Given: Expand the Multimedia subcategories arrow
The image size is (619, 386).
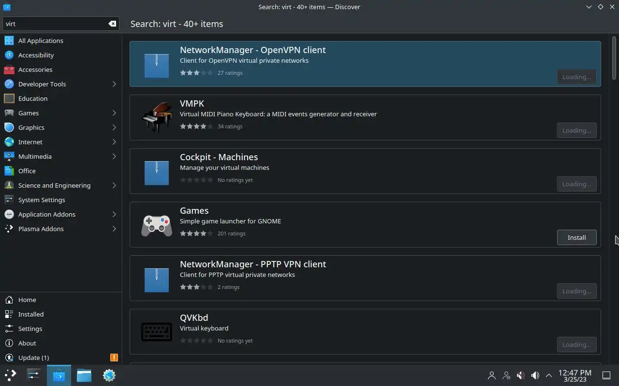Looking at the screenshot, I should coord(114,156).
